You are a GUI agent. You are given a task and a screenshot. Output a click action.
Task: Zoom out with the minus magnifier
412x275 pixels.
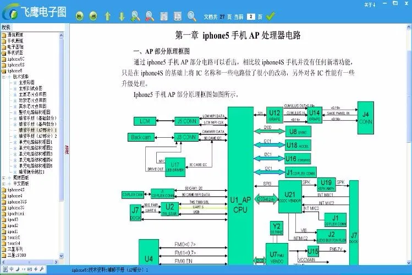tap(150, 17)
